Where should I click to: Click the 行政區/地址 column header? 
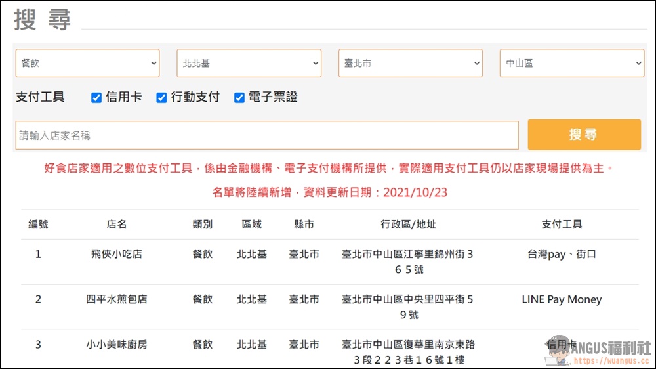pyautogui.click(x=408, y=225)
